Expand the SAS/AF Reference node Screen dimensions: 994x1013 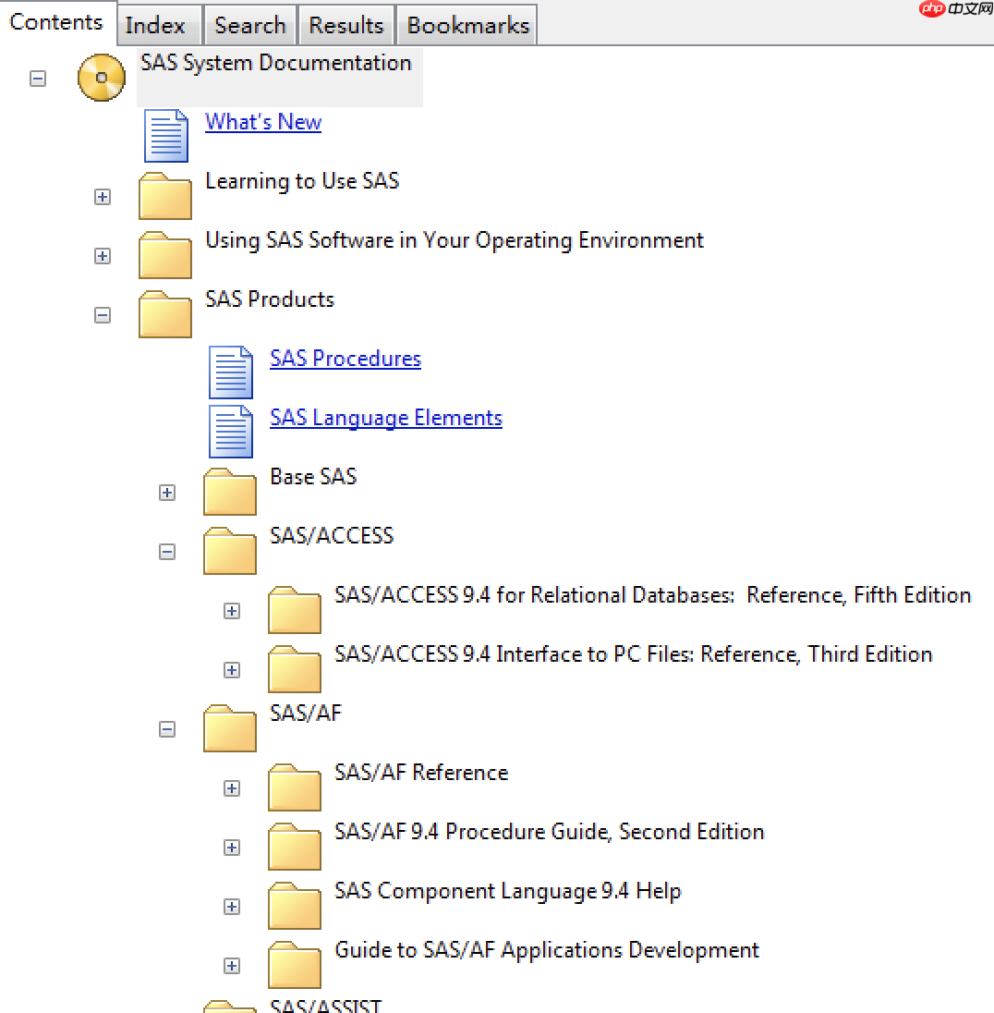tap(231, 788)
